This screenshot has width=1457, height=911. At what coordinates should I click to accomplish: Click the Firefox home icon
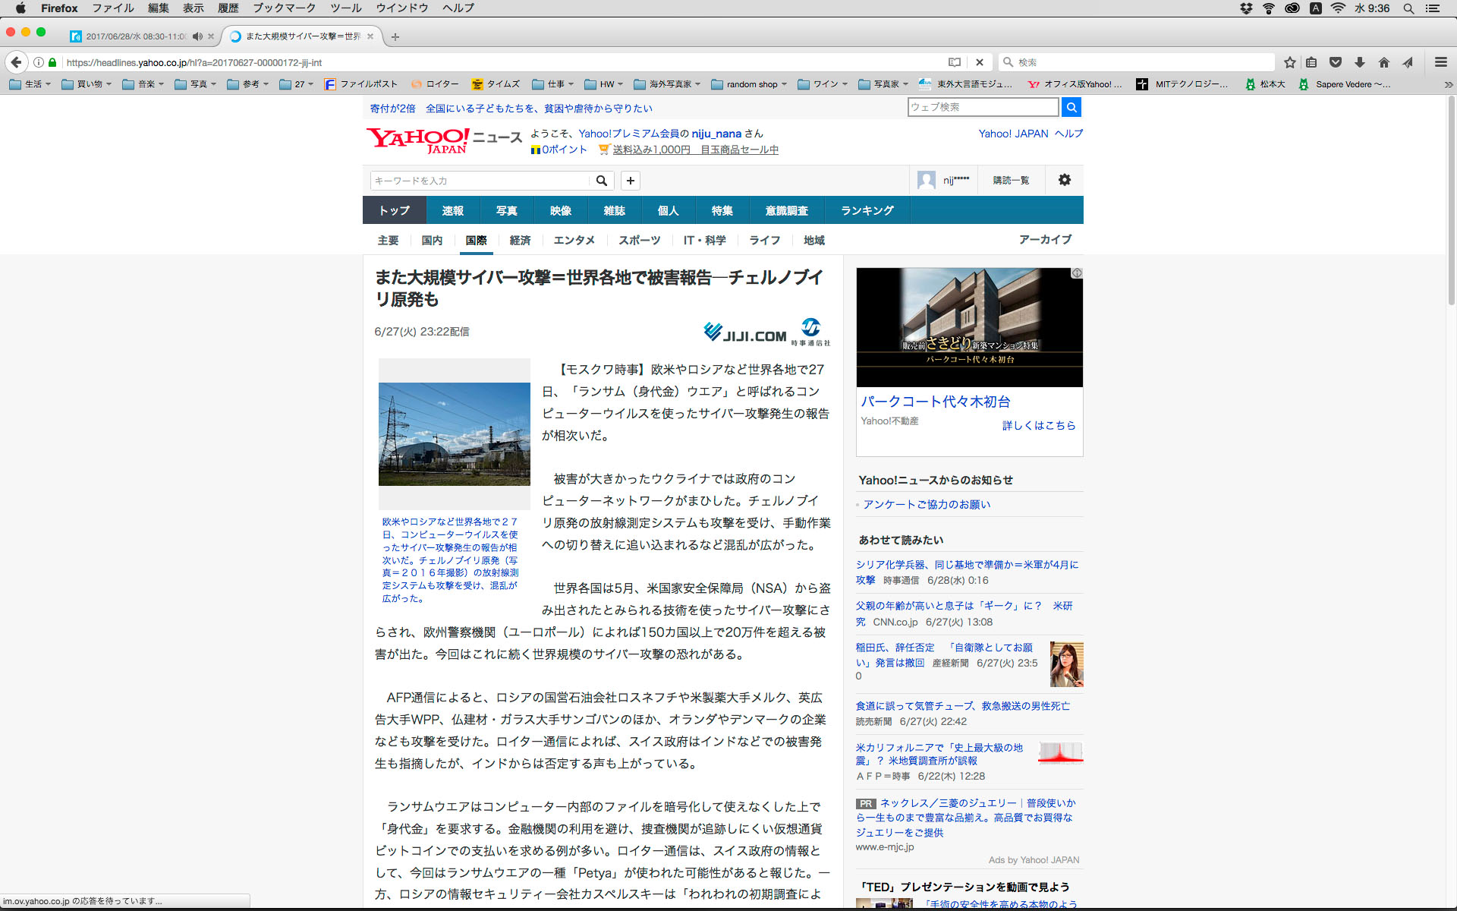1384,62
